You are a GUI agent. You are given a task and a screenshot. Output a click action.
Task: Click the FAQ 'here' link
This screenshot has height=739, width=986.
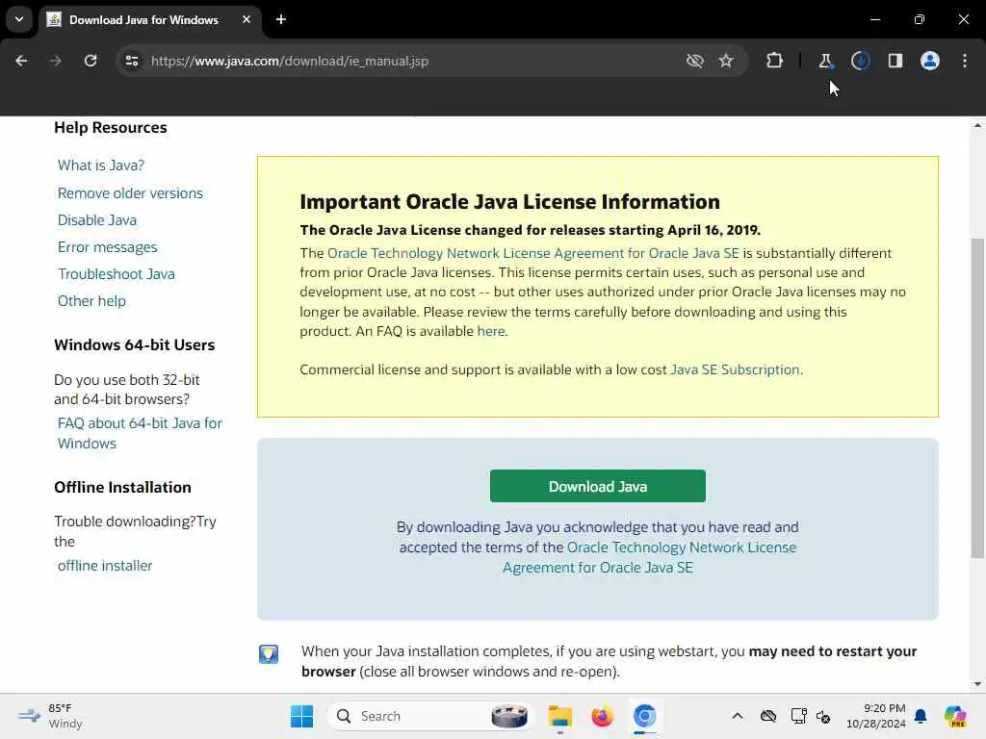490,331
